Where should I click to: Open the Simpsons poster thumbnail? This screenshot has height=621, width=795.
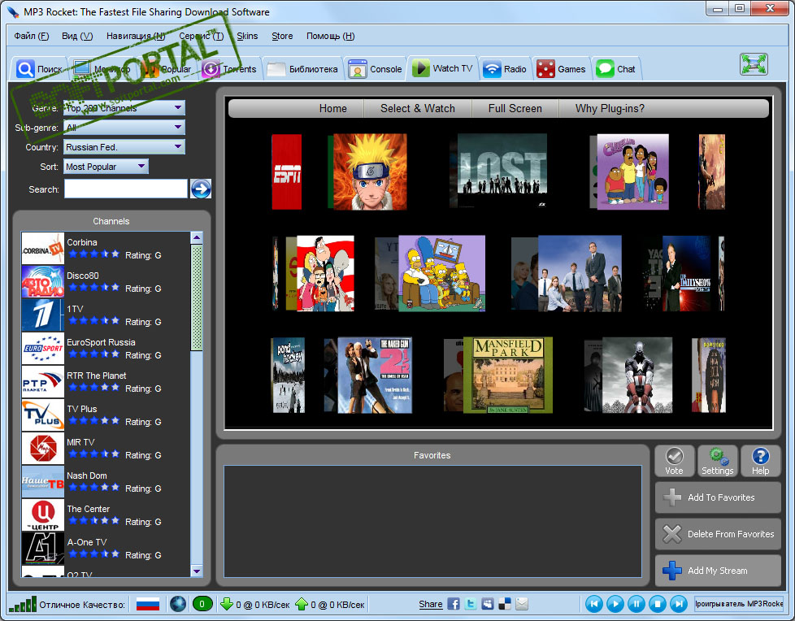tap(441, 273)
